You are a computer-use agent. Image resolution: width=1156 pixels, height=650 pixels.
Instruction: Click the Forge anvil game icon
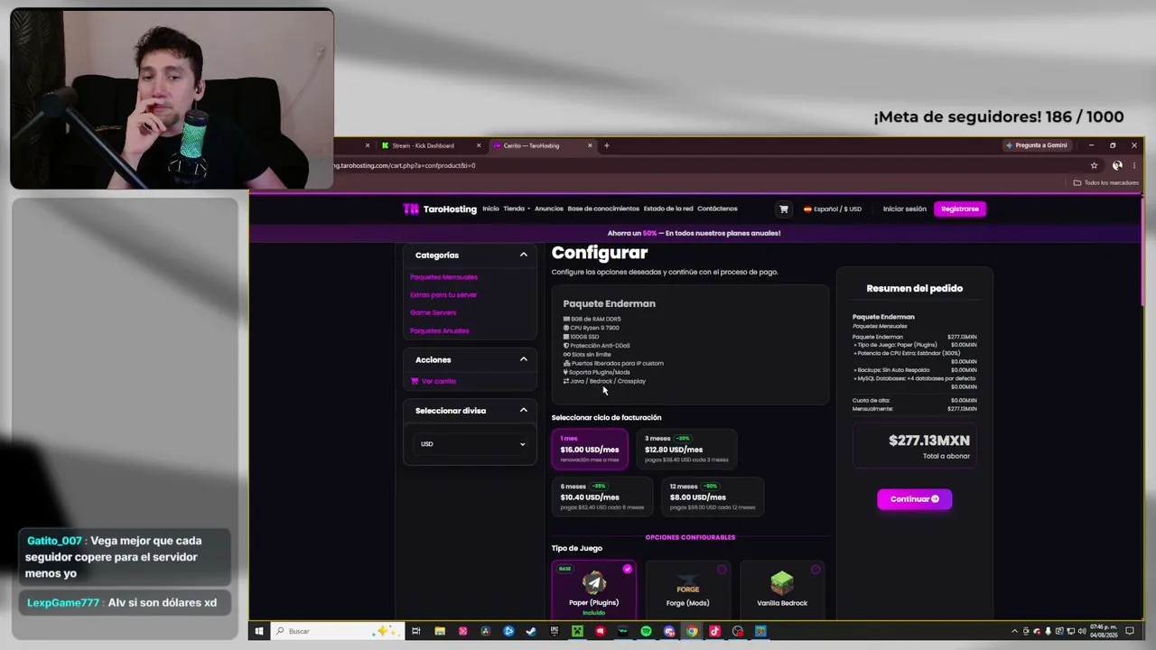point(687,582)
